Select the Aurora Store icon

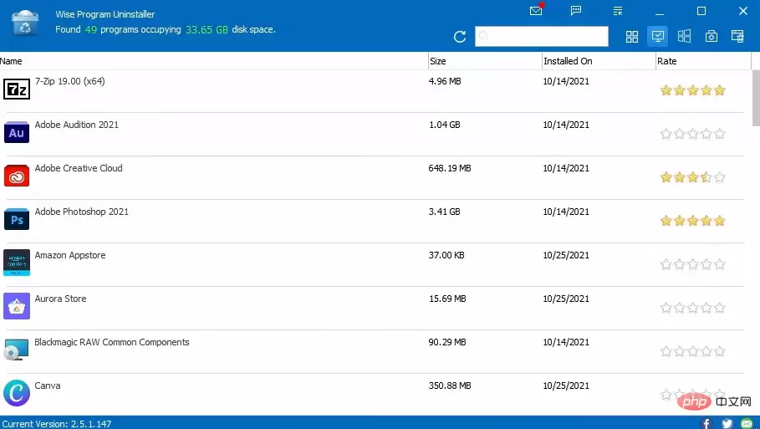[x=17, y=306]
